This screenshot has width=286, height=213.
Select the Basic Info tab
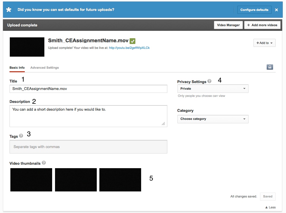(x=17, y=68)
